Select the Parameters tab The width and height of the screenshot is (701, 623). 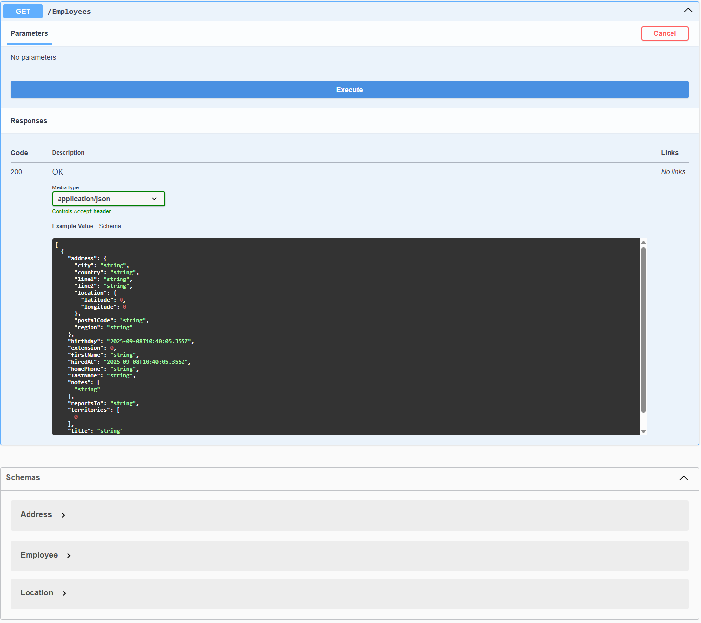coord(29,33)
